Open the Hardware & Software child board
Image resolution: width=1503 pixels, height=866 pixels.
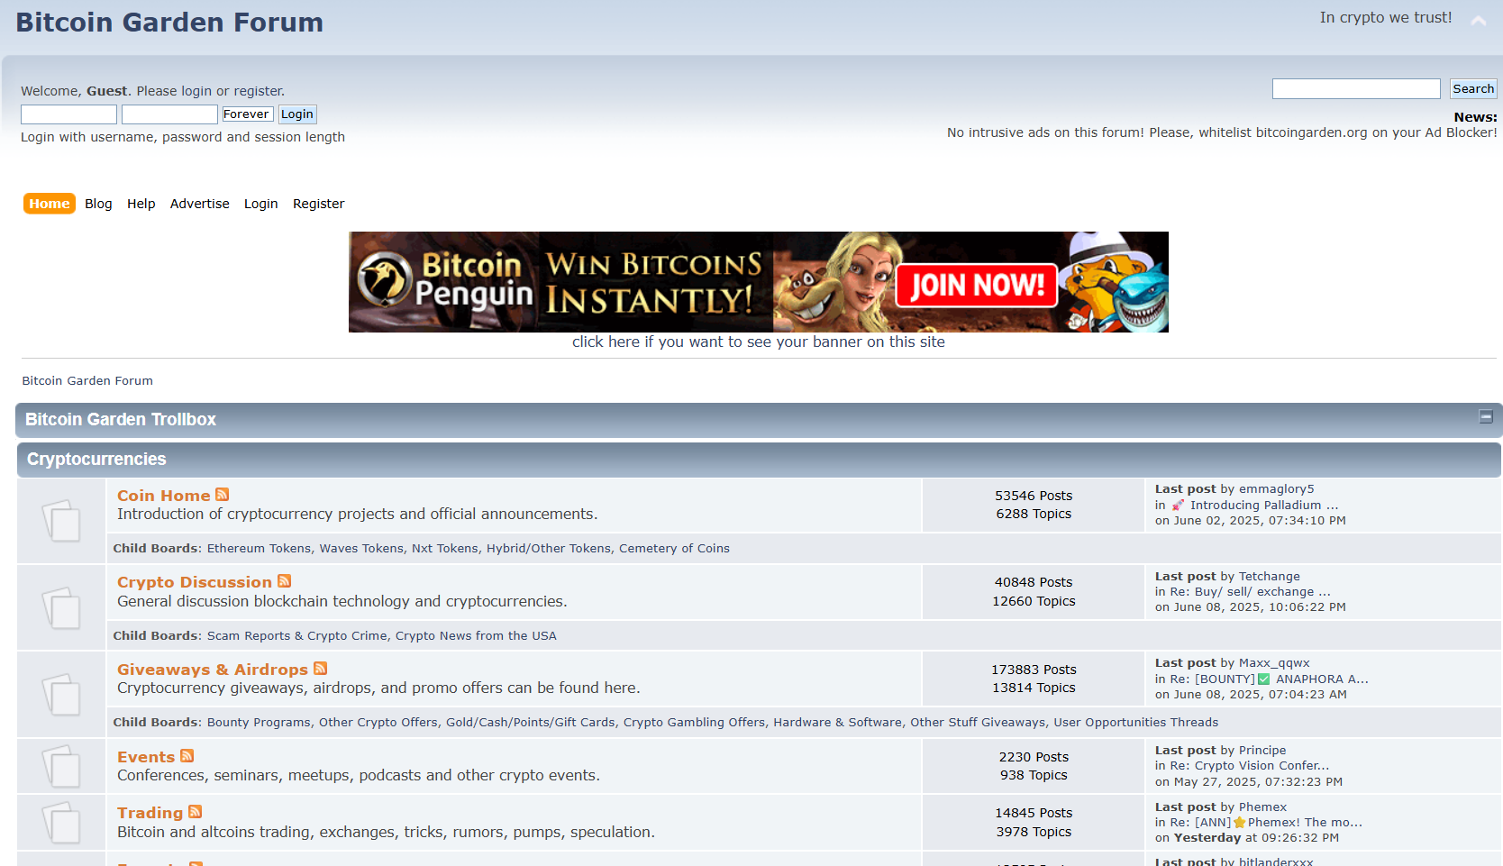pos(837,723)
